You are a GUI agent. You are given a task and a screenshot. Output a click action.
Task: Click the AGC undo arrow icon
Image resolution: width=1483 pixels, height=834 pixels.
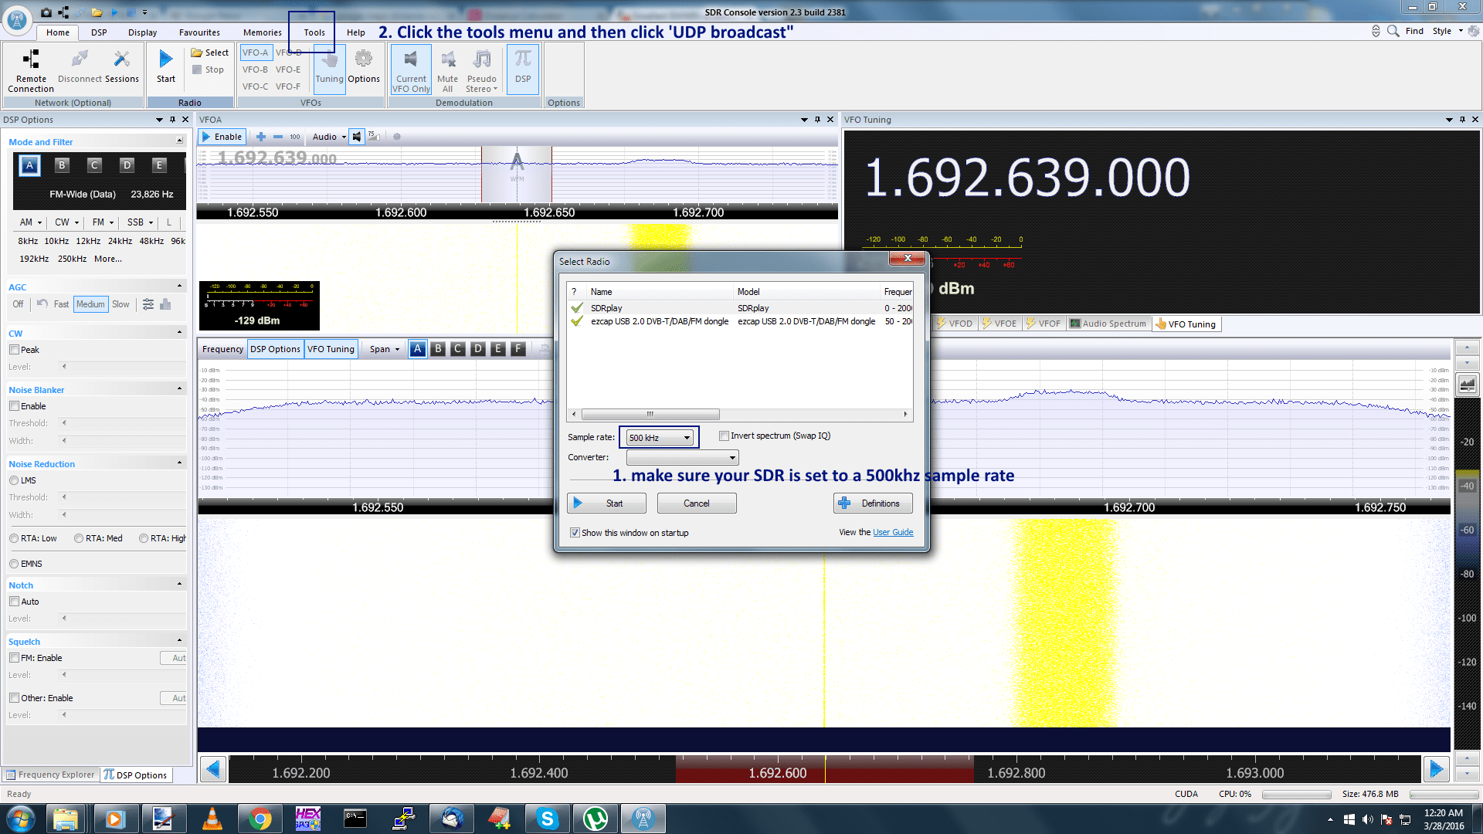(42, 304)
